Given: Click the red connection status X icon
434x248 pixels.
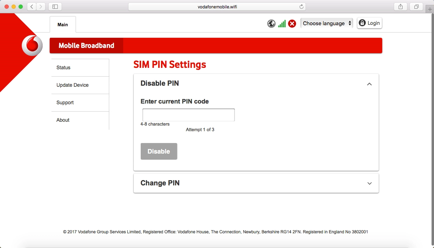Looking at the screenshot, I should point(292,23).
